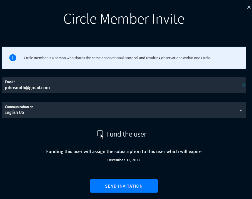Click the December 31, 2022 expiry date
Image resolution: width=252 pixels, height=199 pixels.
124,160
